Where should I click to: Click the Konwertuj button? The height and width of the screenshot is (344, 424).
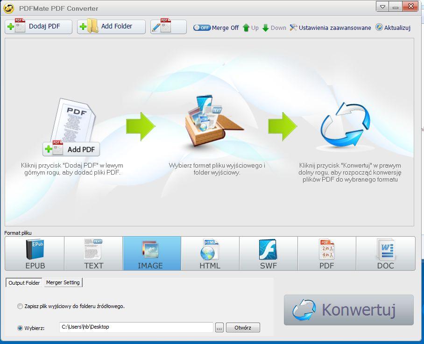tap(348, 309)
